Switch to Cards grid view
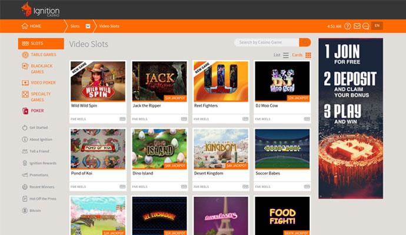This screenshot has width=406, height=235. point(308,55)
